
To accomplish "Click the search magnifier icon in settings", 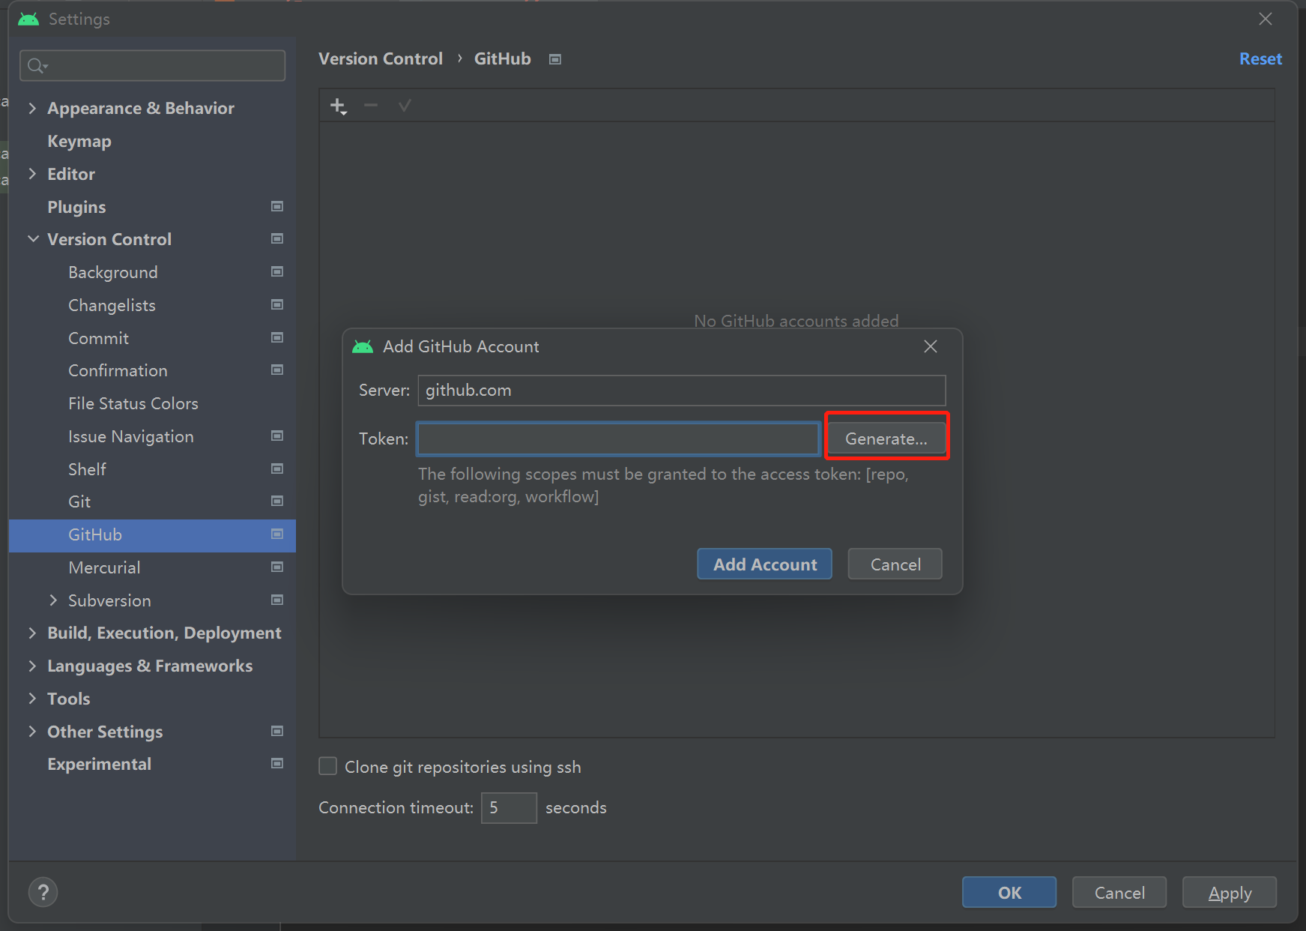I will pos(37,66).
